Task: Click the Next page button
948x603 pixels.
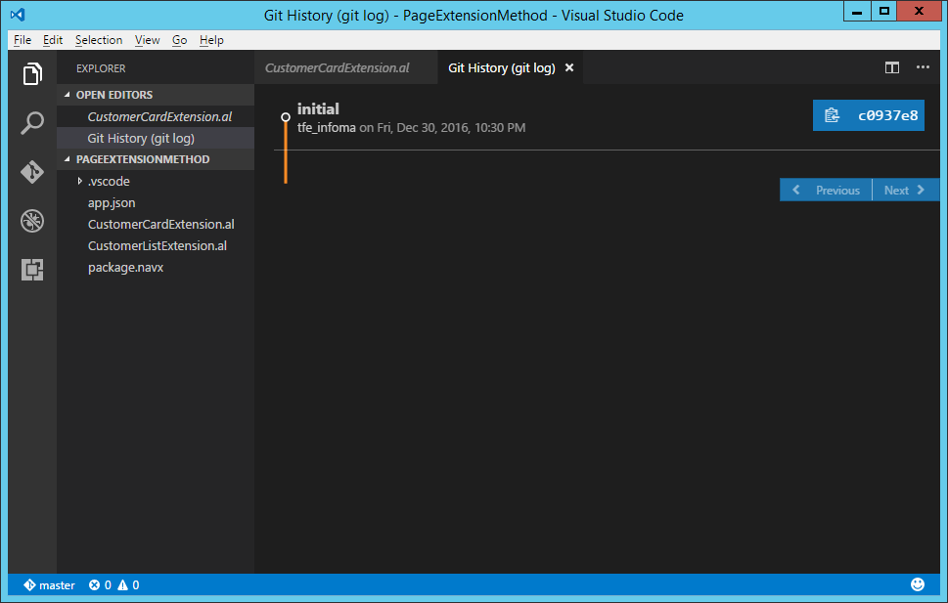Action: 905,190
